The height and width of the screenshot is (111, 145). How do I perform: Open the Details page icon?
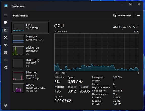6,60
